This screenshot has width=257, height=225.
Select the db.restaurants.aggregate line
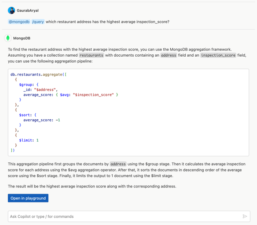coord(38,74)
